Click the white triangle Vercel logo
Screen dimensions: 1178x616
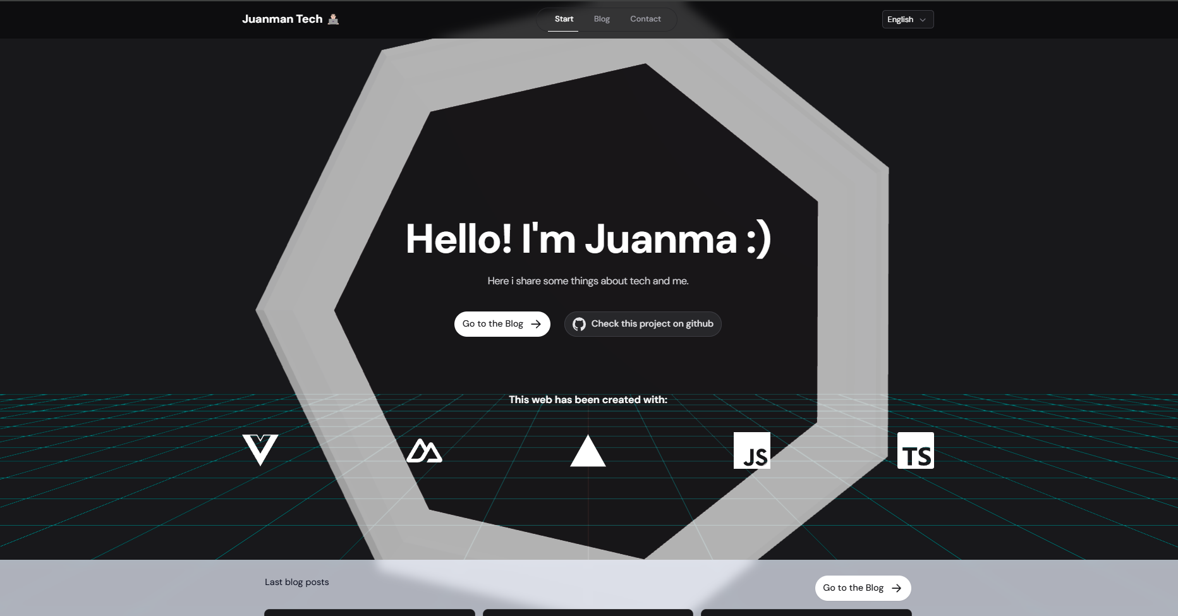click(x=588, y=451)
